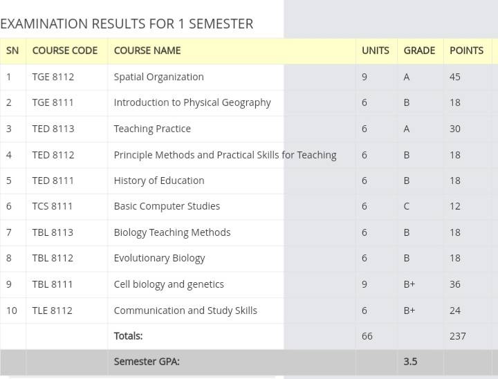Click the GRADE column header

[x=419, y=50]
